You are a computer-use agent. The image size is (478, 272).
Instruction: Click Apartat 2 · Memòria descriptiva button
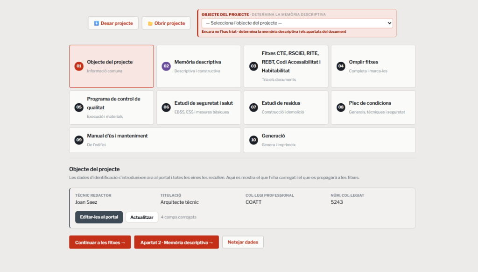click(176, 242)
